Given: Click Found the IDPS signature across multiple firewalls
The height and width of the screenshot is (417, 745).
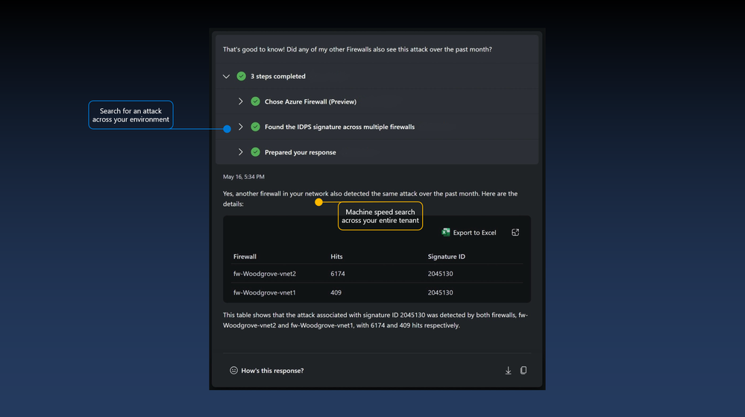Looking at the screenshot, I should coord(340,127).
